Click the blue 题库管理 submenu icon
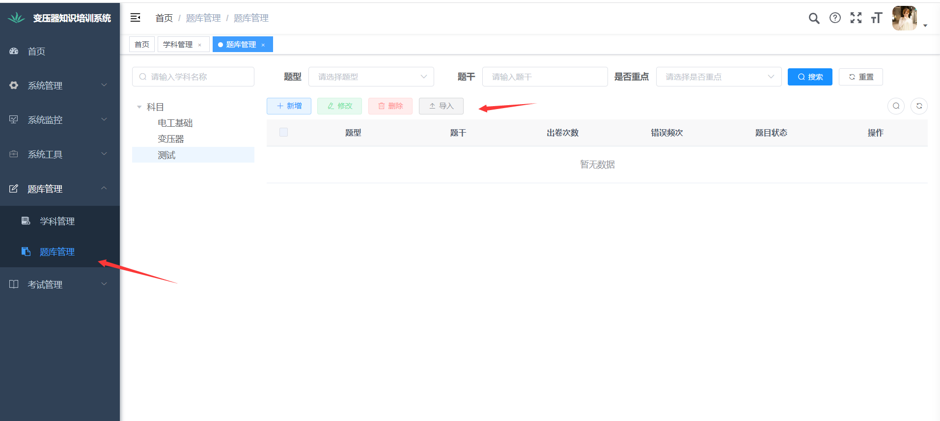The width and height of the screenshot is (940, 421). (x=26, y=252)
